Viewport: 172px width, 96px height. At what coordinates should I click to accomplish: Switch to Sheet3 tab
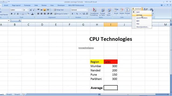[x=17, y=94]
